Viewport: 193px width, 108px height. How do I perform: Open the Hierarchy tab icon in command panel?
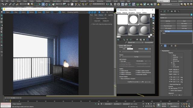pyautogui.click(x=168, y=11)
